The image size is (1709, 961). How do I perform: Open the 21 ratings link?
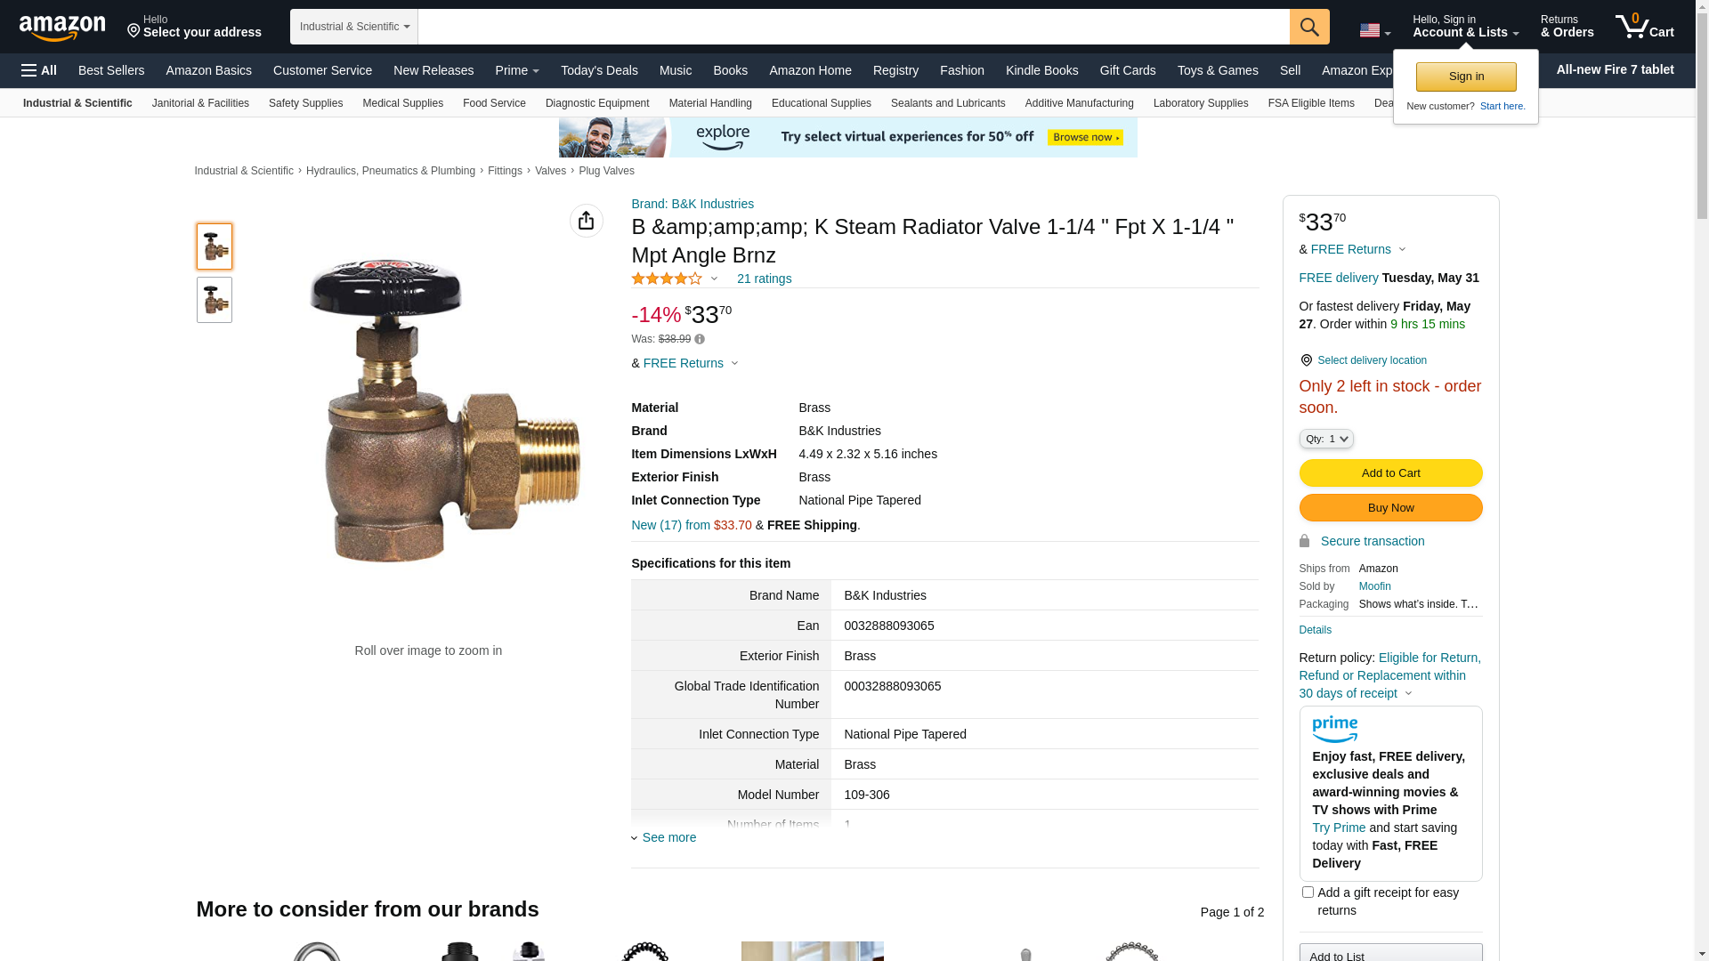(x=764, y=279)
